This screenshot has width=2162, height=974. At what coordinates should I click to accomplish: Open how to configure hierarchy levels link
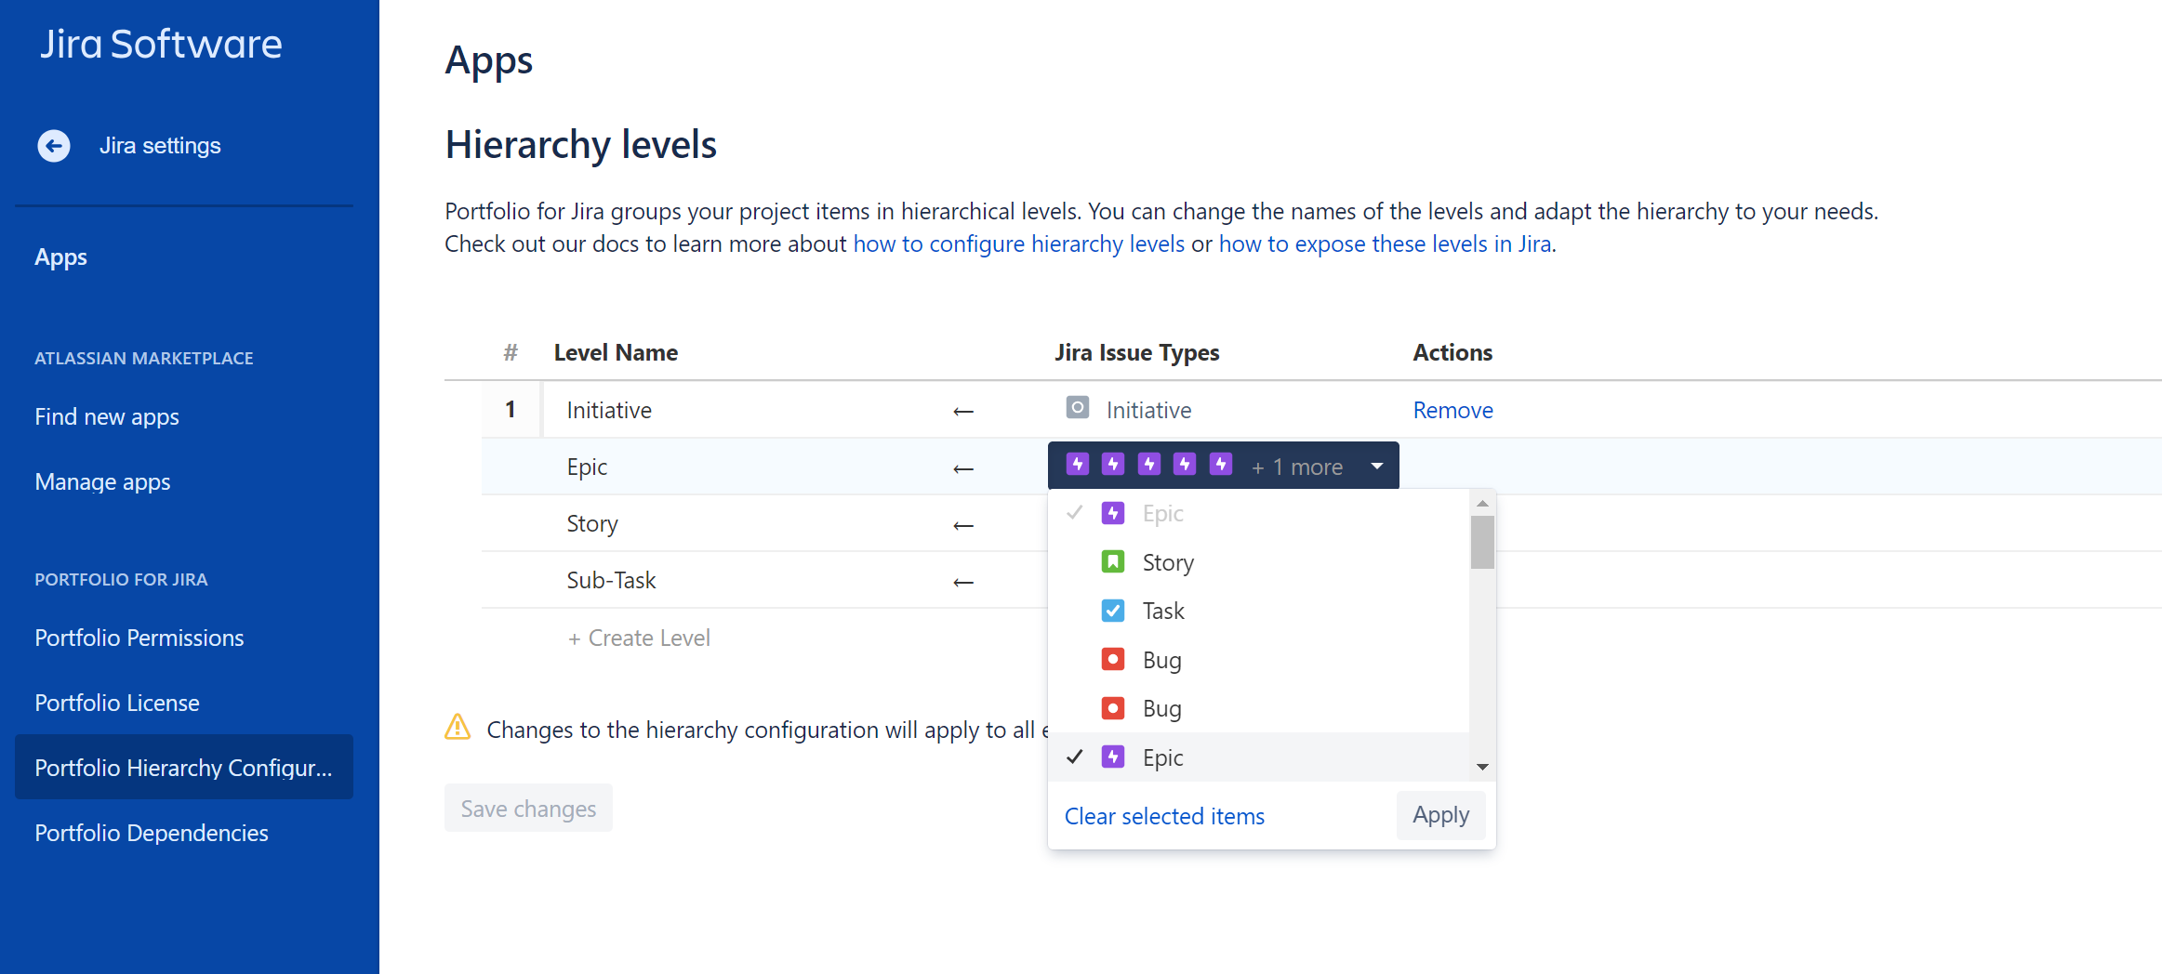(x=1019, y=243)
